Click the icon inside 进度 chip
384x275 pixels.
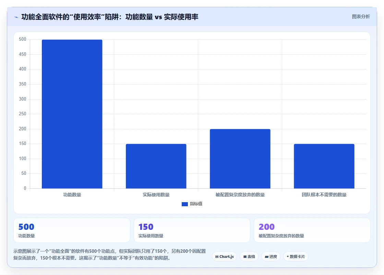point(267,257)
